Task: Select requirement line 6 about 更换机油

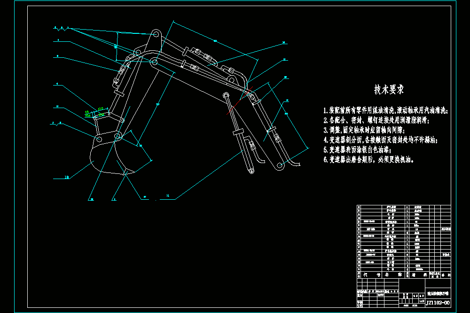Action: tap(368, 159)
